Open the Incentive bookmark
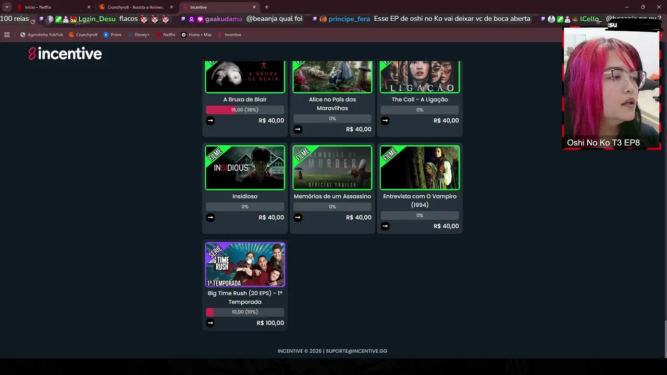This screenshot has width=667, height=375. point(229,35)
